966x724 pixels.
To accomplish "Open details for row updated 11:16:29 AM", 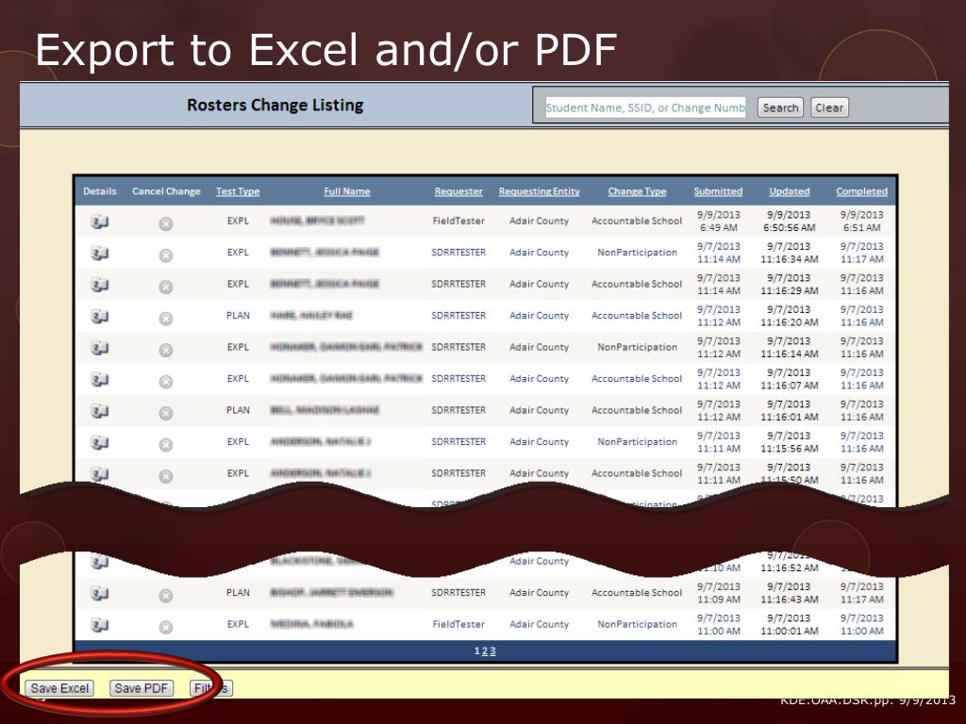I will pyautogui.click(x=100, y=284).
